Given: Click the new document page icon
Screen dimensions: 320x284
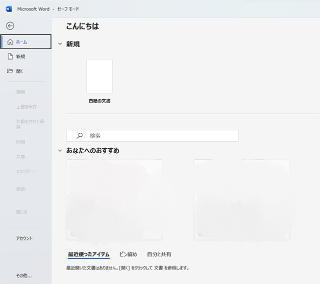Looking at the screenshot, I should click(x=10, y=57).
